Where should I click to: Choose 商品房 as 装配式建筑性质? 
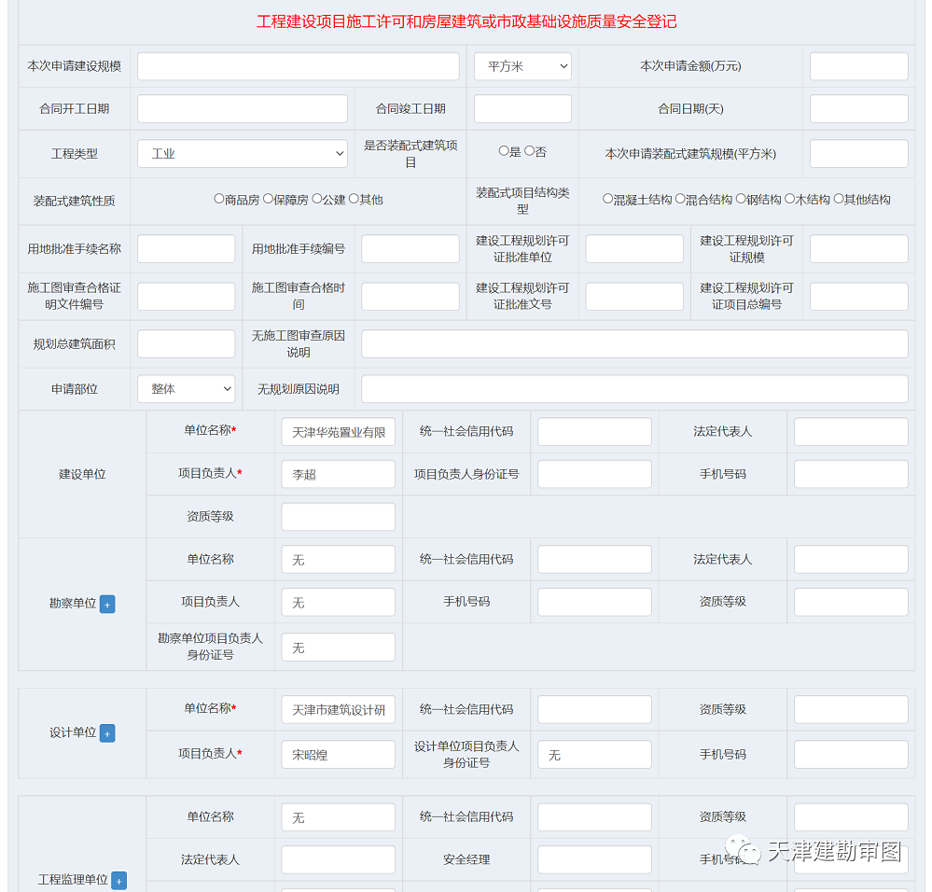coord(219,199)
